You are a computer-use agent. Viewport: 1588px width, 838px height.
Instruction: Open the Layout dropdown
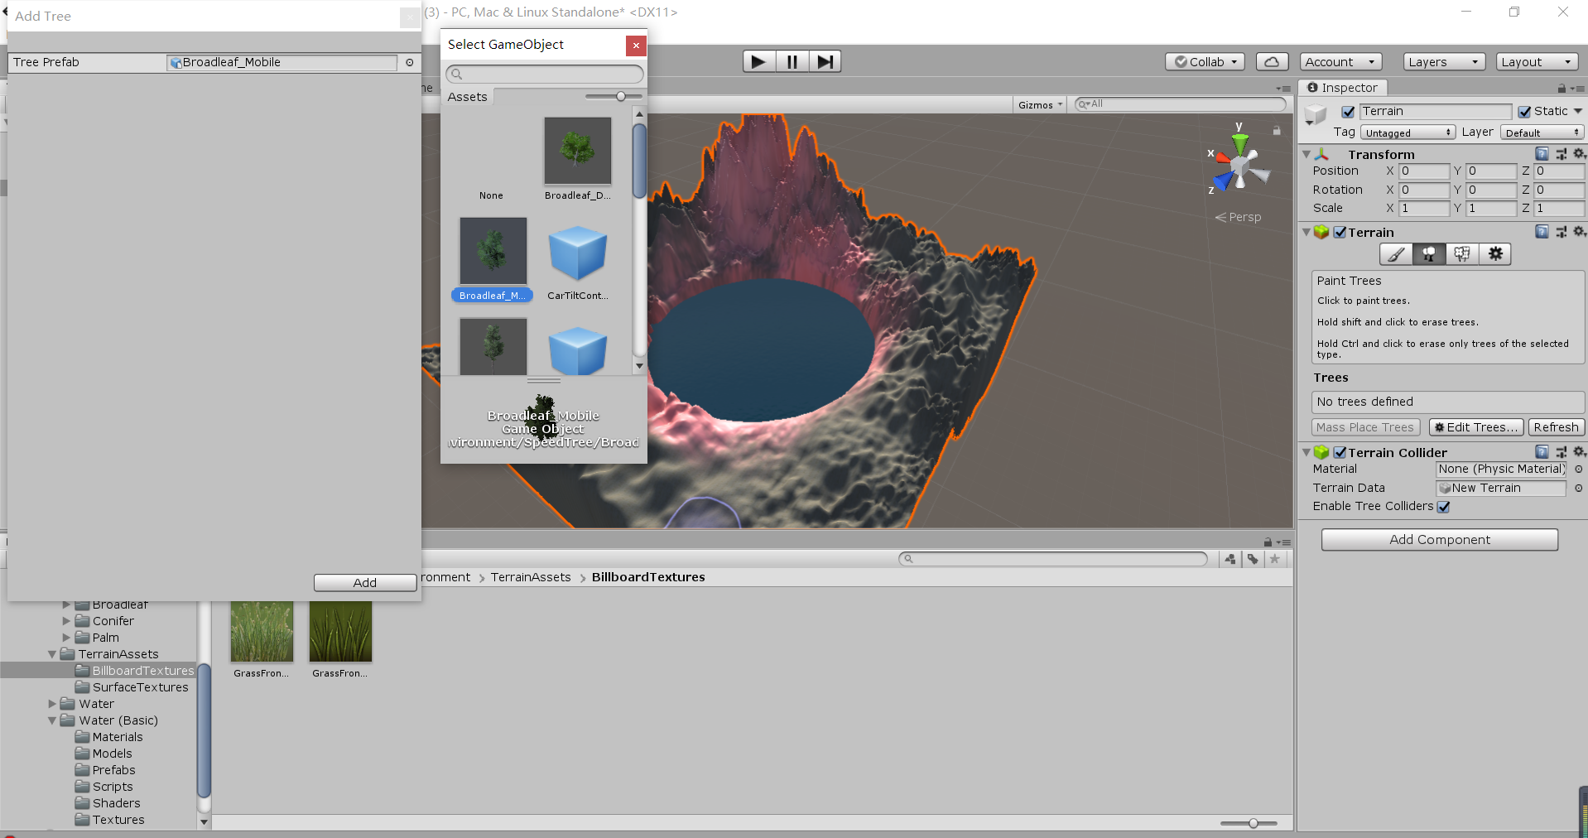point(1537,61)
